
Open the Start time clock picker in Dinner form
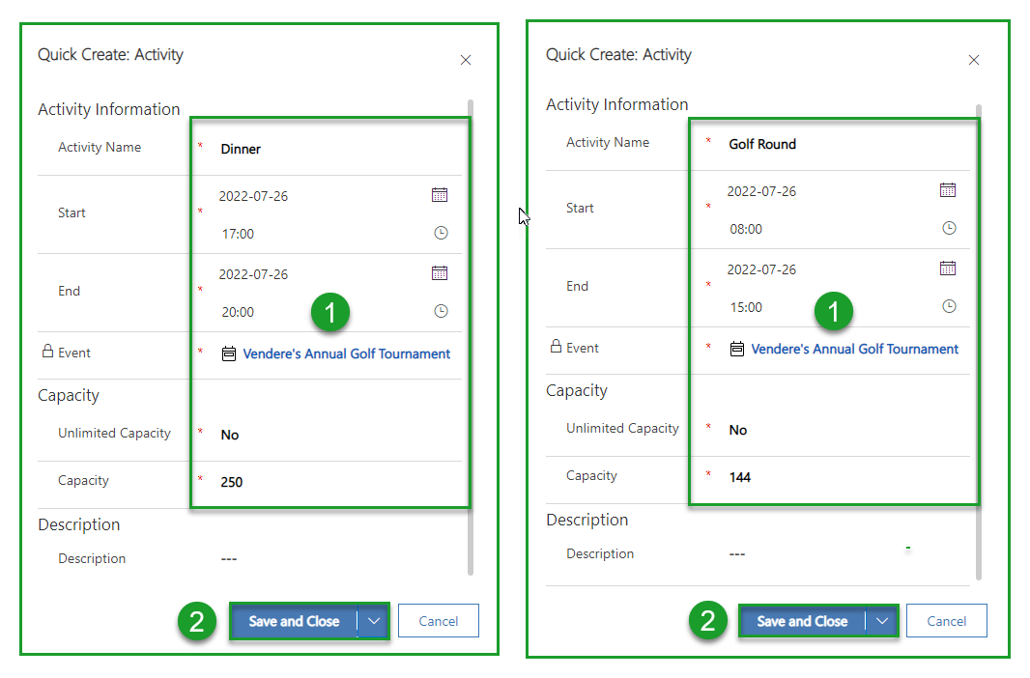(441, 232)
